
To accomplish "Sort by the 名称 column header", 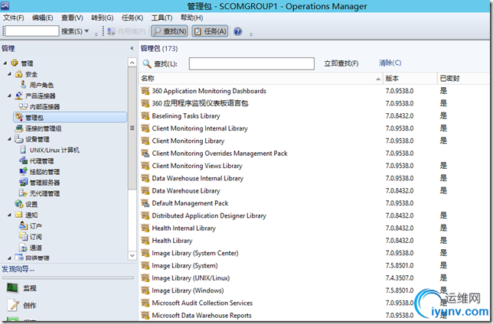I will 260,79.
